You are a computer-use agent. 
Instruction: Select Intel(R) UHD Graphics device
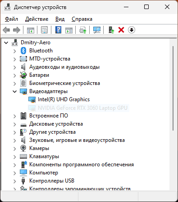tap(64, 99)
